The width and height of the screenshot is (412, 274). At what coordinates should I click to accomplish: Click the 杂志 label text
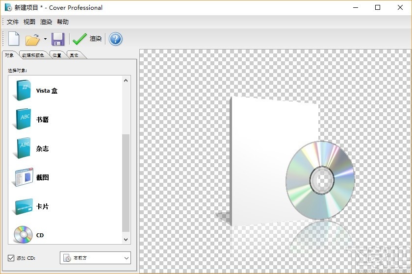tap(42, 149)
